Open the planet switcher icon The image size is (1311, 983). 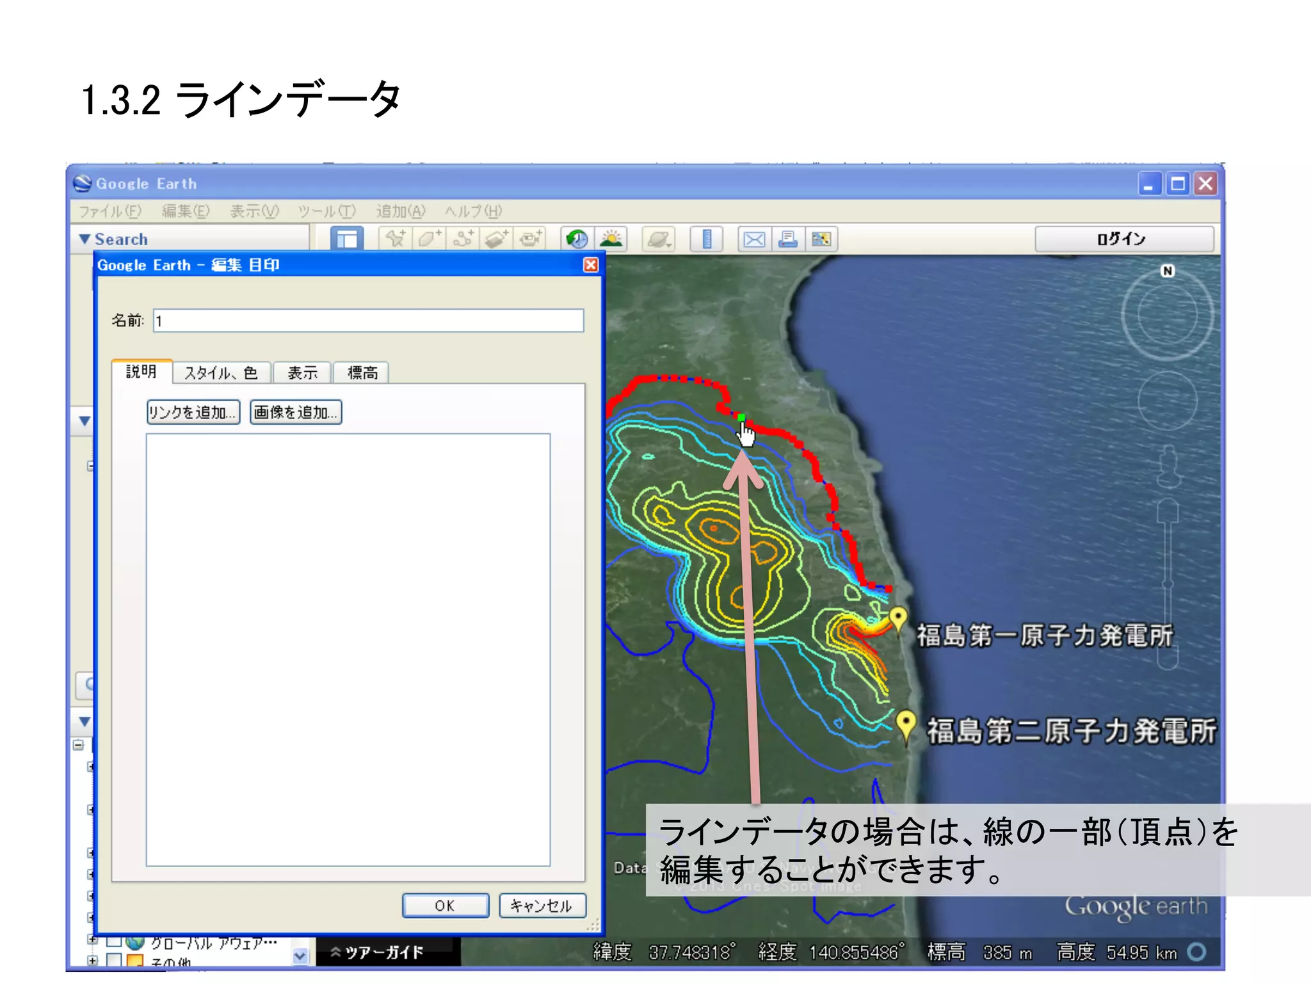click(659, 239)
